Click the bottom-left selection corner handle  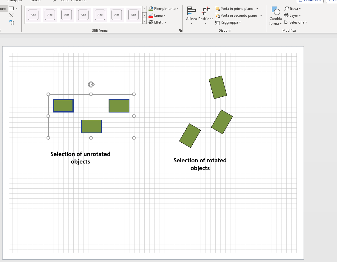pos(48,138)
